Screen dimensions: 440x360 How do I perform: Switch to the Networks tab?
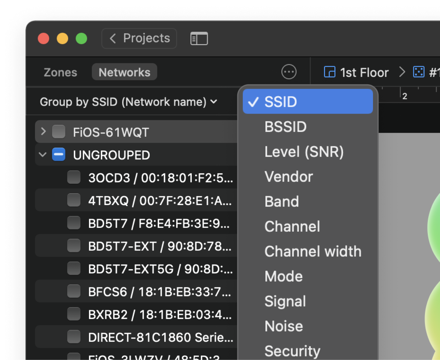(x=124, y=72)
